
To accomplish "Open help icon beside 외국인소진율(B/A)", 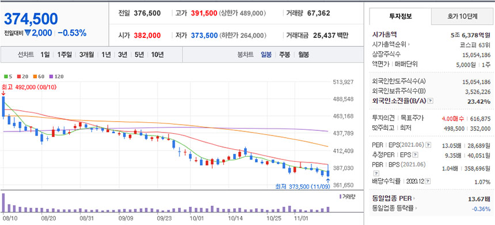I will (x=431, y=102).
